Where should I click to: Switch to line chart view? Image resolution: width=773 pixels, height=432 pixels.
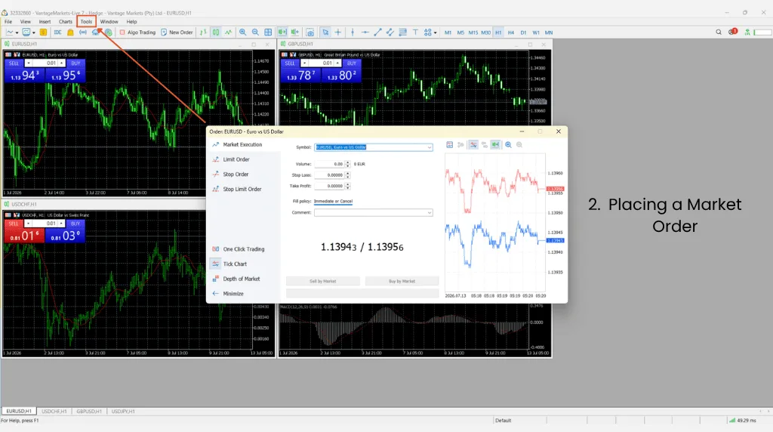(228, 32)
